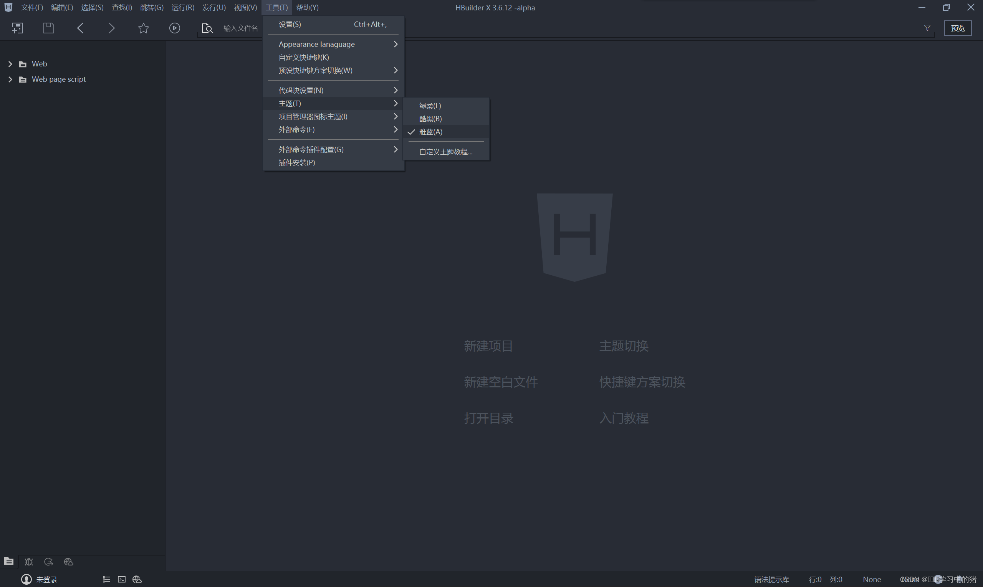Click the new file toolbar icon
Image resolution: width=983 pixels, height=587 pixels.
point(17,28)
